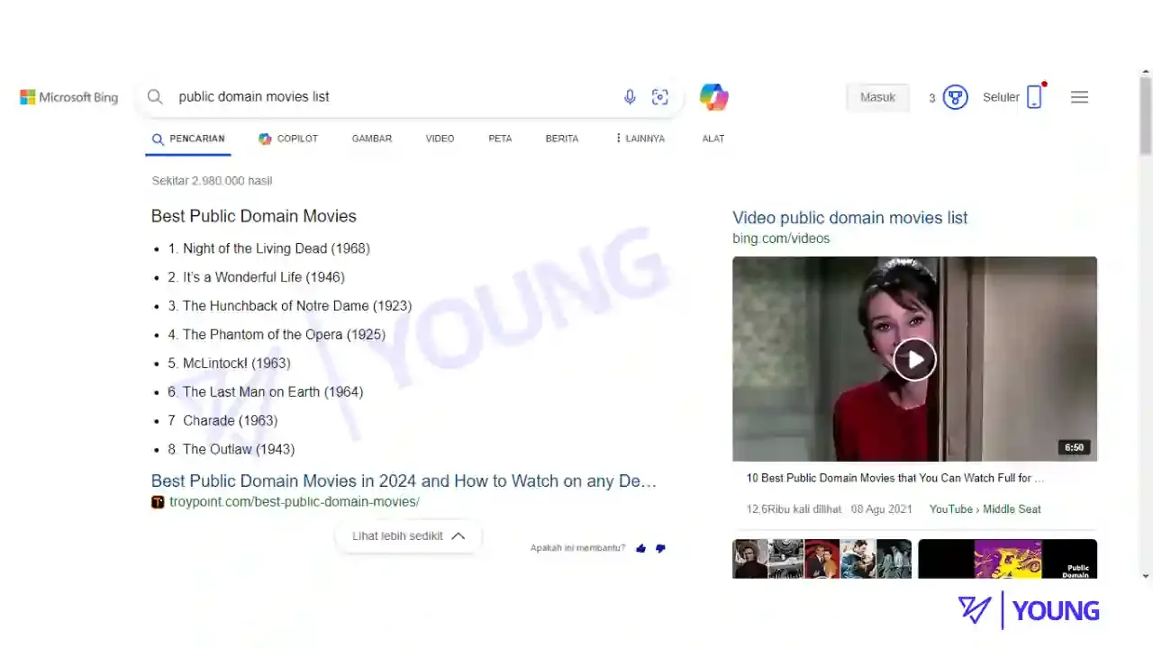Open the hamburger settings menu
The width and height of the screenshot is (1153, 648).
[x=1079, y=97]
